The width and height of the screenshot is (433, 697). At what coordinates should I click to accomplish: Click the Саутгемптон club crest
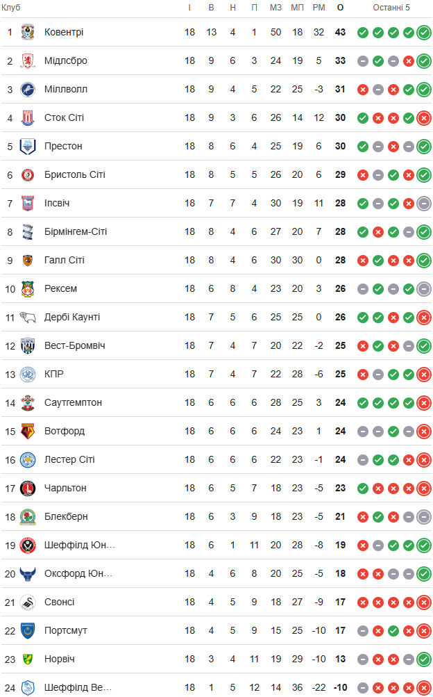click(x=28, y=402)
